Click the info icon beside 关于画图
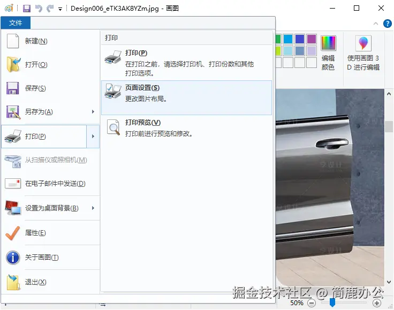 pyautogui.click(x=13, y=258)
